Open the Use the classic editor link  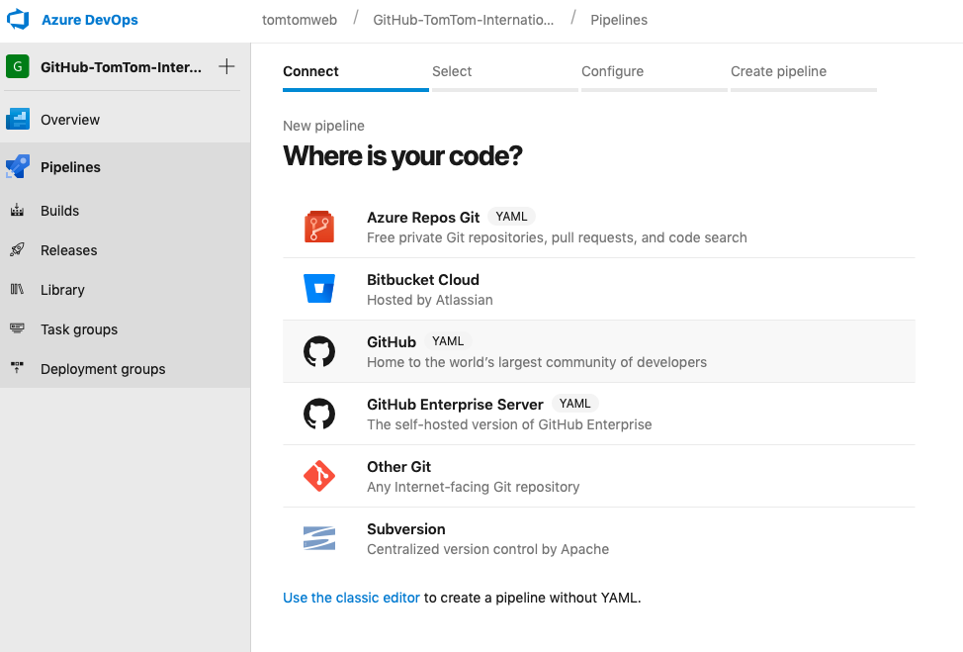351,598
